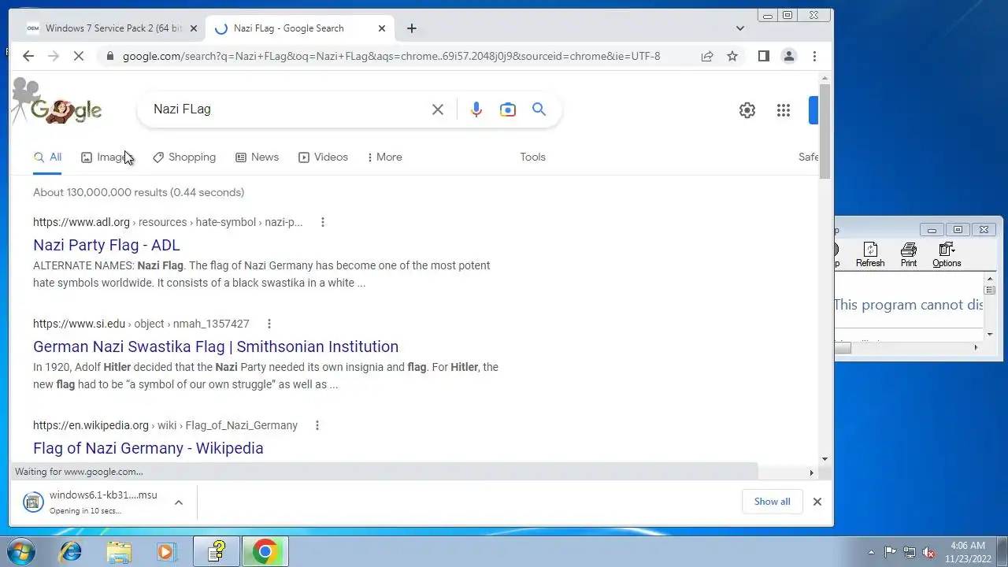The height and width of the screenshot is (567, 1008).
Task: Clear the search box text
Action: click(438, 109)
